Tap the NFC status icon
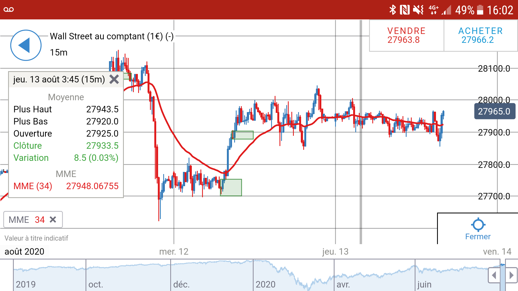518x291 pixels. pyautogui.click(x=405, y=10)
